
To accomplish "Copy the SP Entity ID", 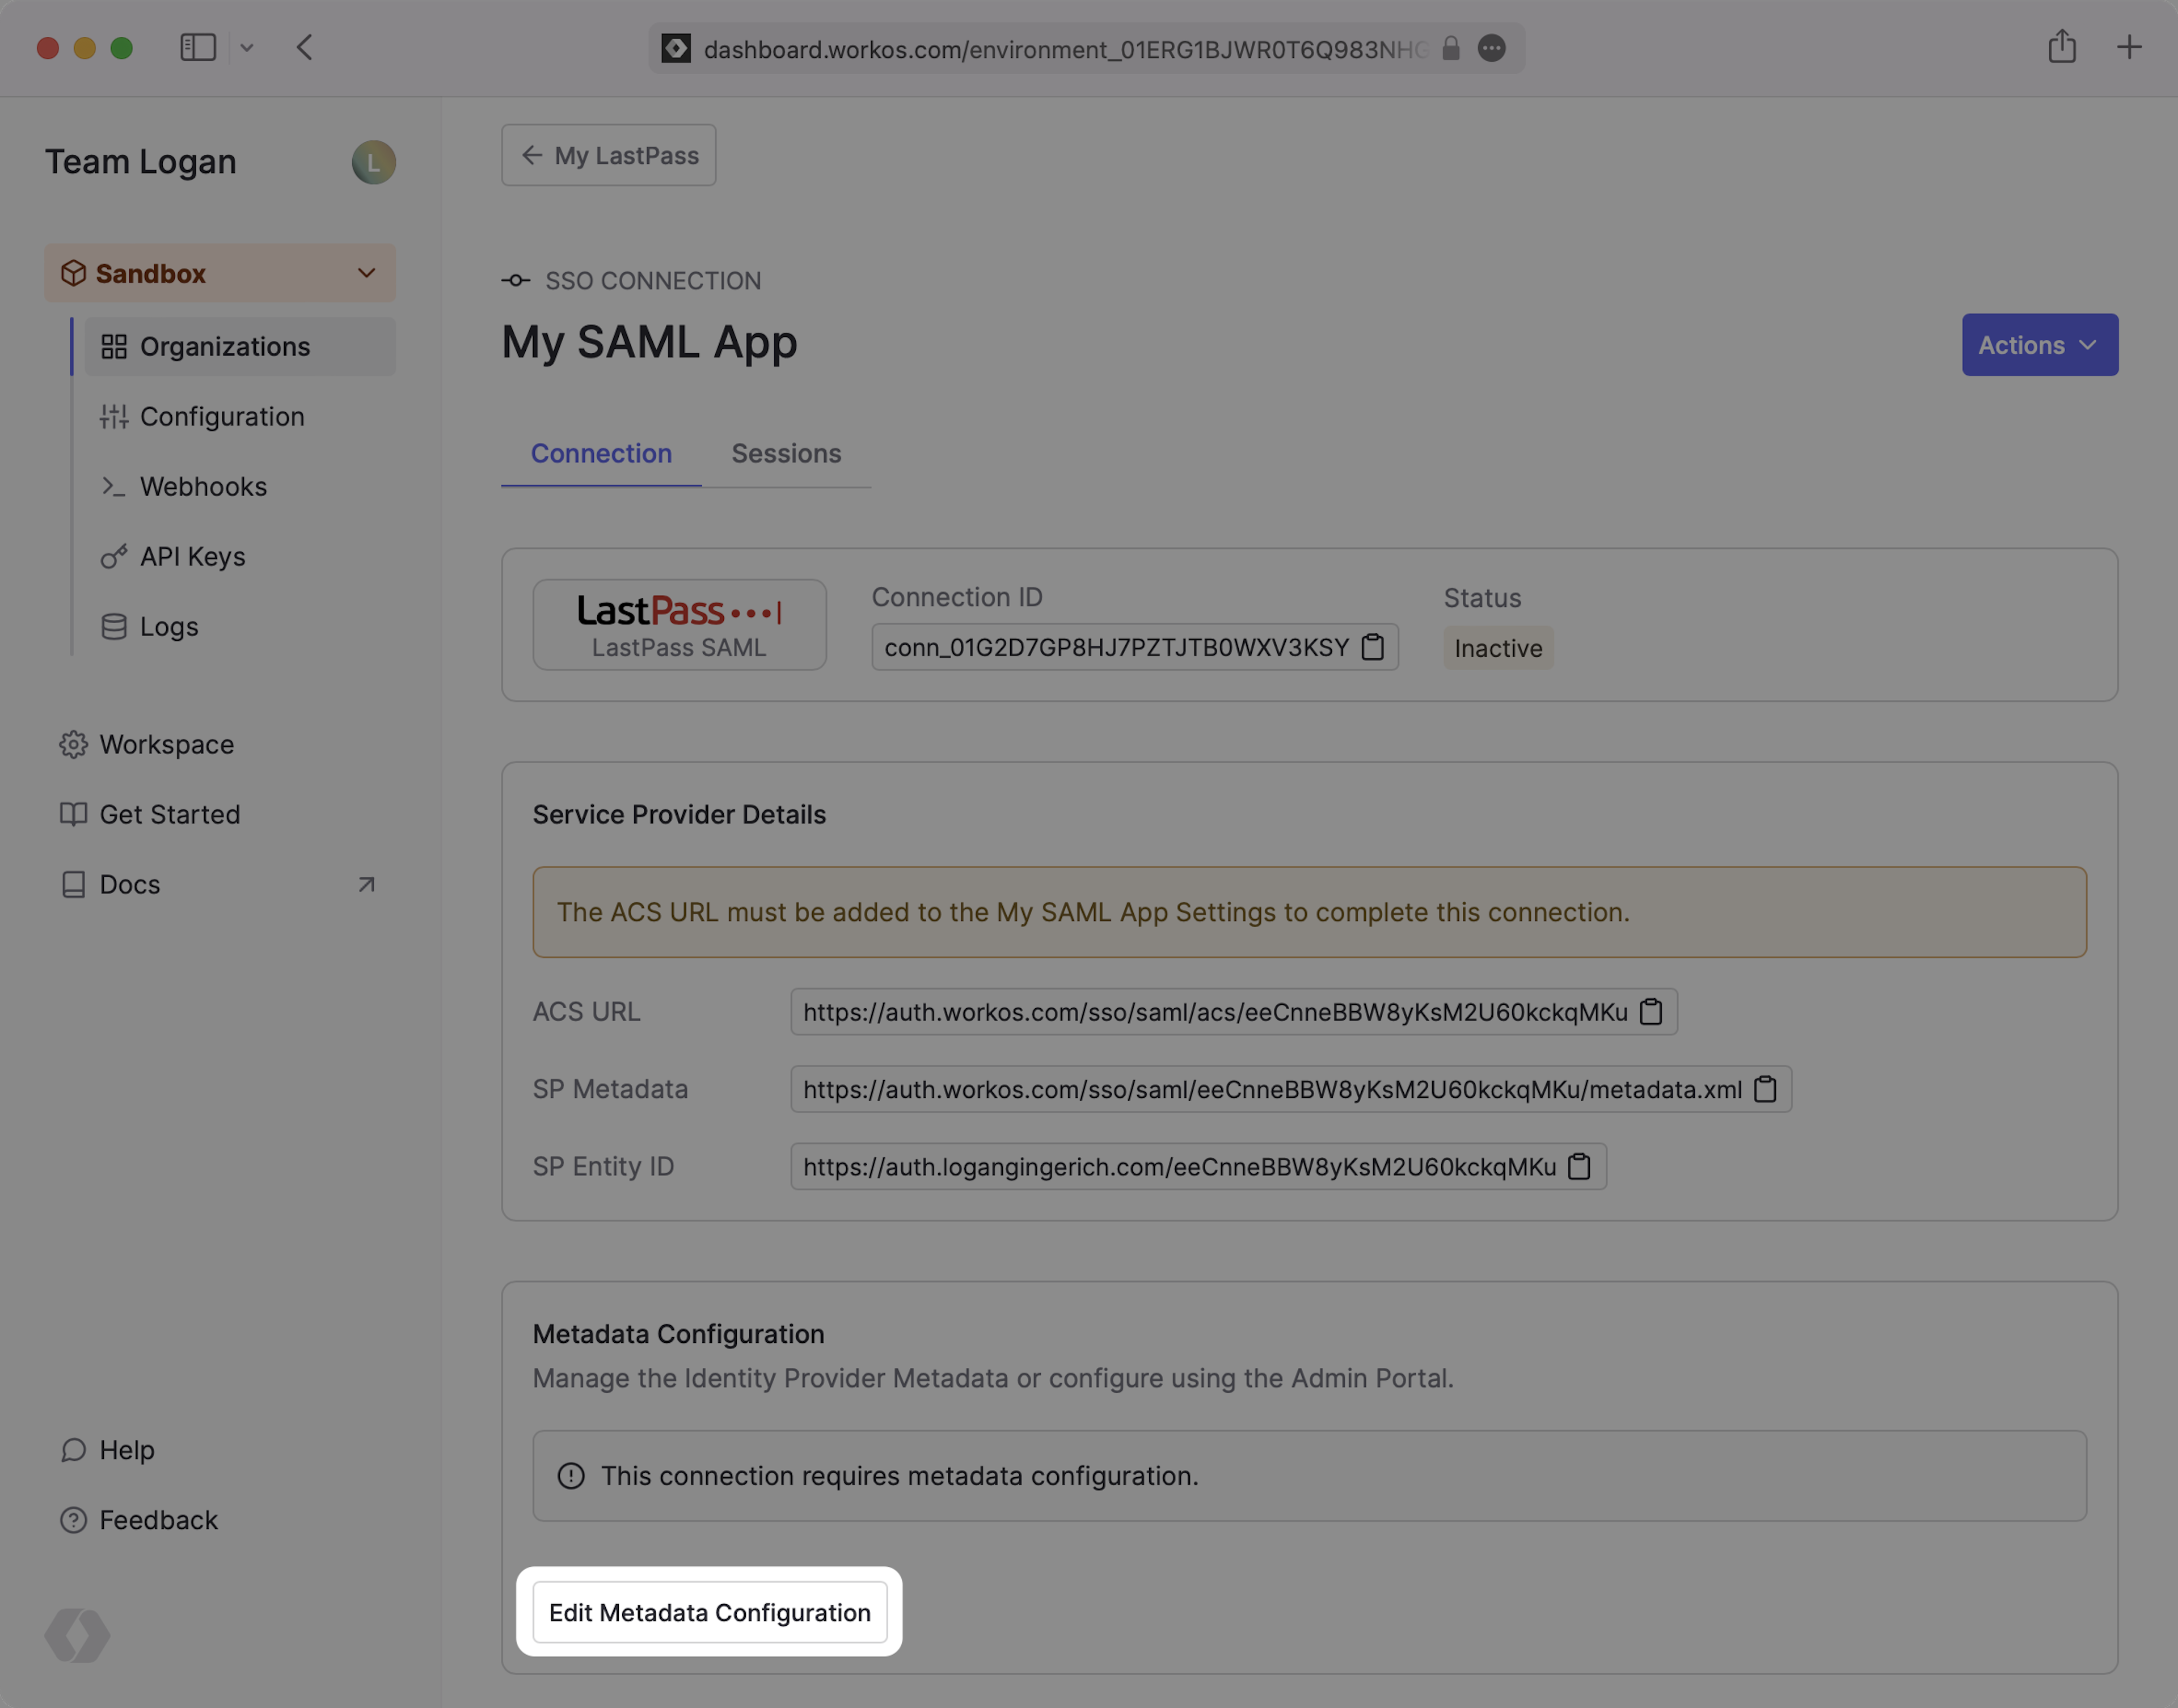I will [x=1579, y=1166].
